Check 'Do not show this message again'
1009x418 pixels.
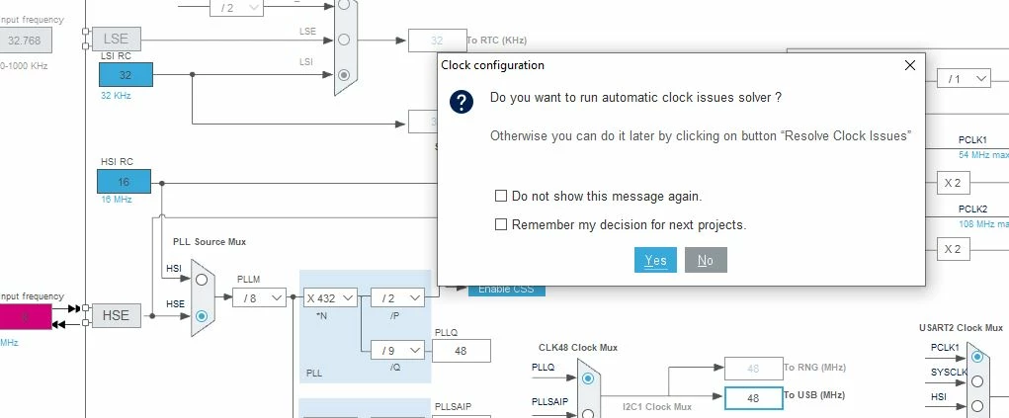tap(501, 196)
